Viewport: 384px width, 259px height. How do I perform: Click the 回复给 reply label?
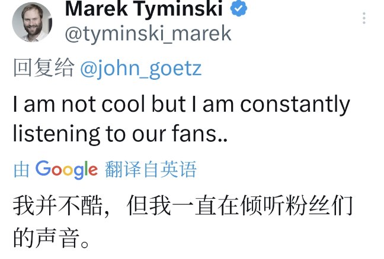[x=43, y=69]
